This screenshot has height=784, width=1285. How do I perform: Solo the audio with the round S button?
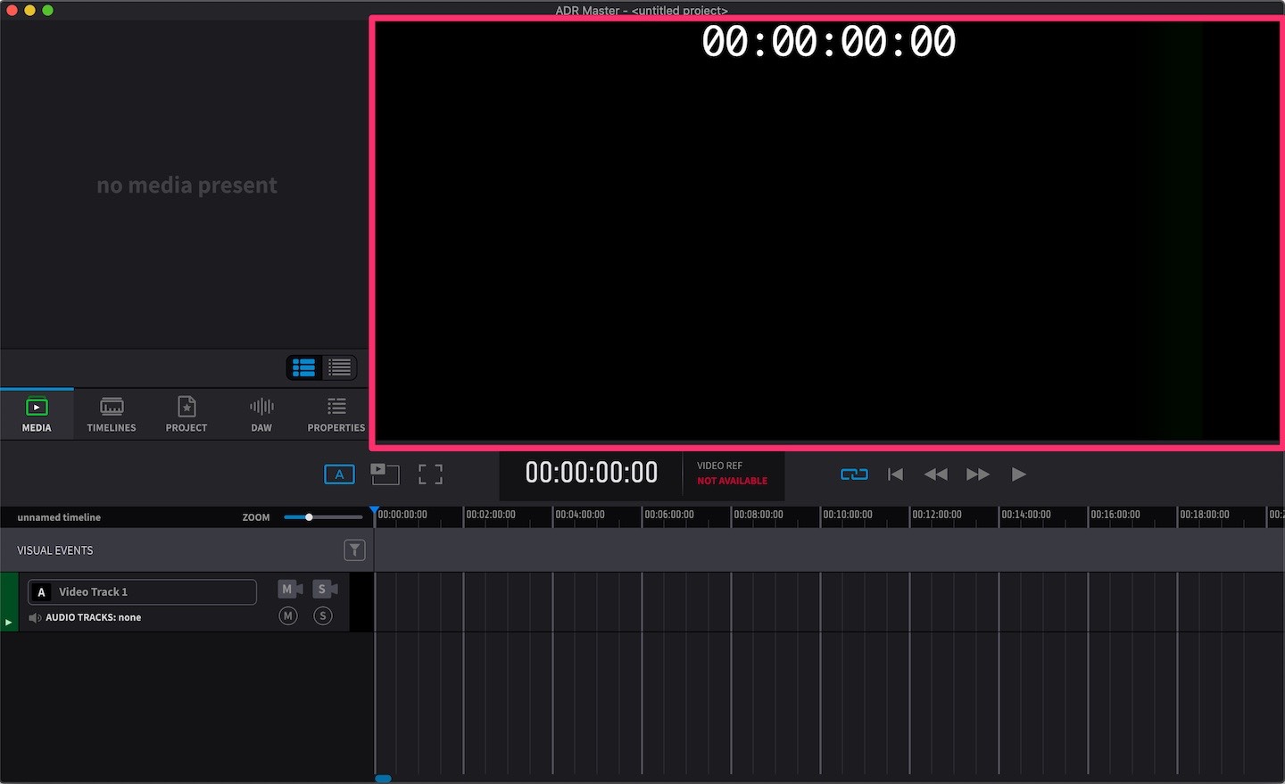click(x=323, y=615)
